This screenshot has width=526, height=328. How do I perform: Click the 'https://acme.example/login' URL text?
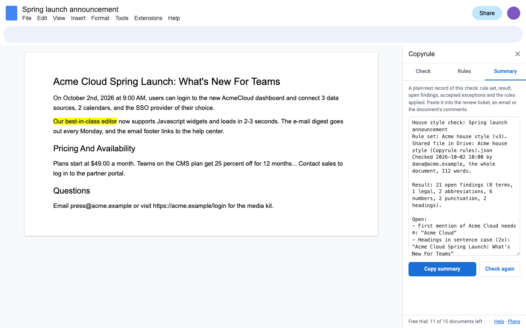coord(189,206)
